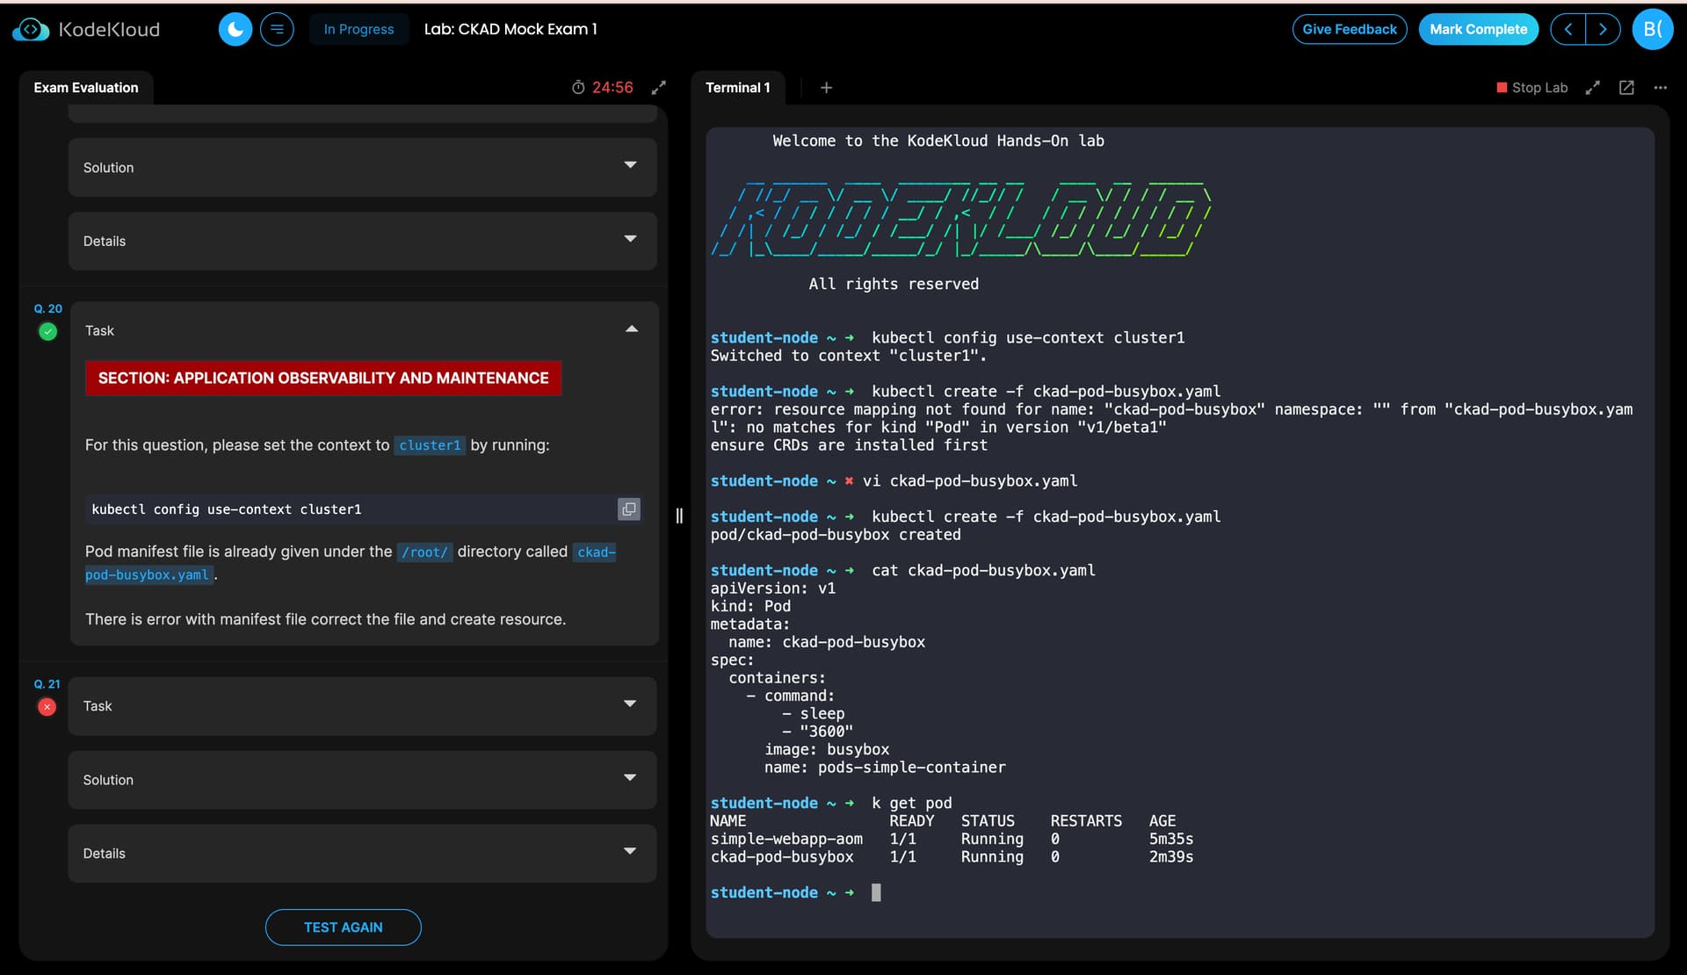Image resolution: width=1687 pixels, height=975 pixels.
Task: Expand the Q. 21 Task section
Action: (629, 704)
